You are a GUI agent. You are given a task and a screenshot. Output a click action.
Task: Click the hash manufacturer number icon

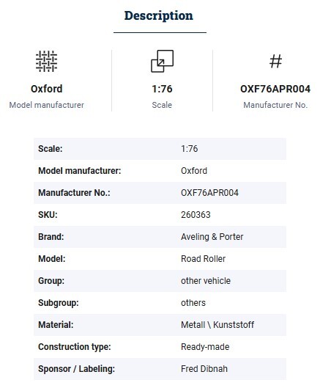276,62
